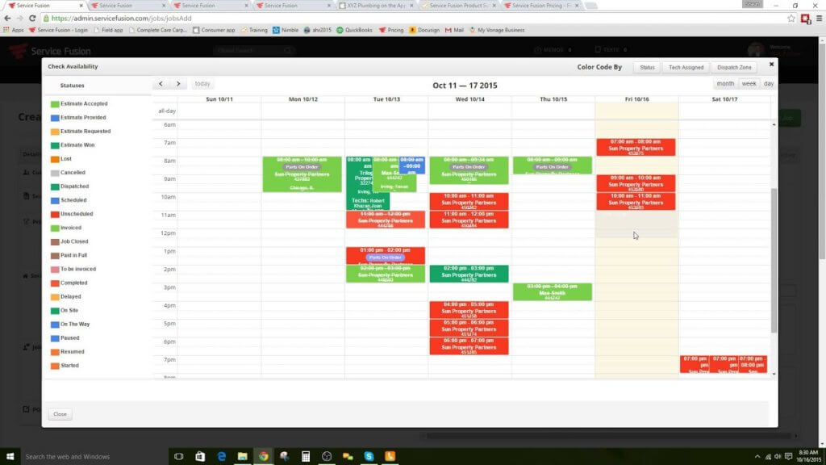
Task: Open the Pricing bookmark
Action: (391, 30)
